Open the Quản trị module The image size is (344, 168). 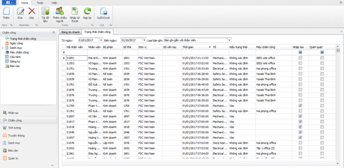(28, 158)
